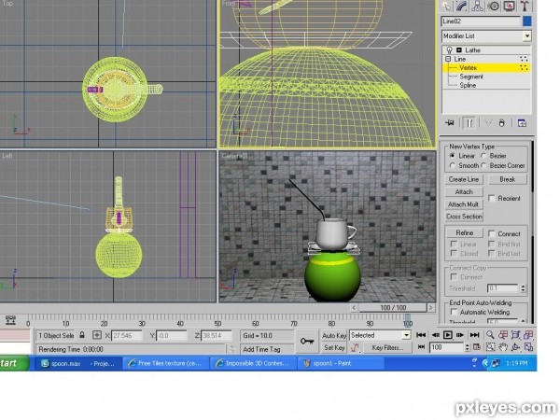Step to Next Frame
The height and width of the screenshot is (420, 560).
[460, 335]
